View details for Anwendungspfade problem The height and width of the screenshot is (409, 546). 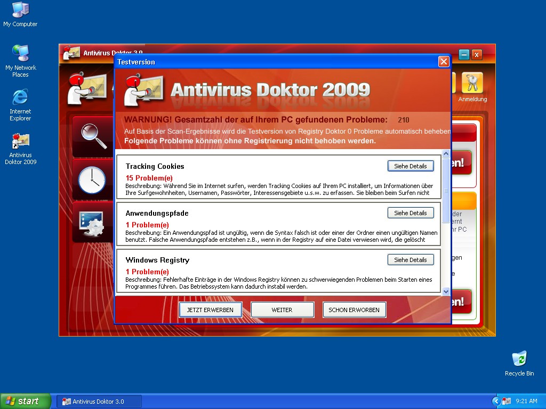tap(410, 213)
